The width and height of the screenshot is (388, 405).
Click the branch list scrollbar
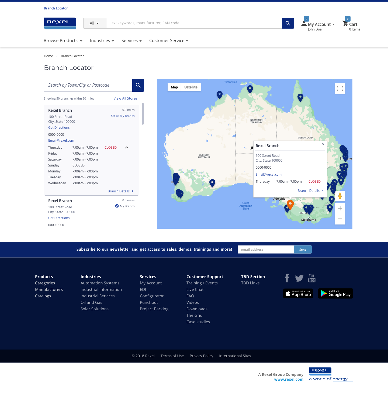[143, 114]
